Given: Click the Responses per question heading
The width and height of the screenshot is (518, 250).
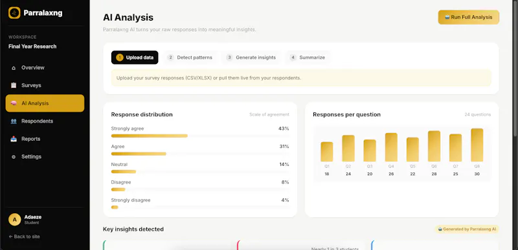Looking at the screenshot, I should click(x=346, y=114).
